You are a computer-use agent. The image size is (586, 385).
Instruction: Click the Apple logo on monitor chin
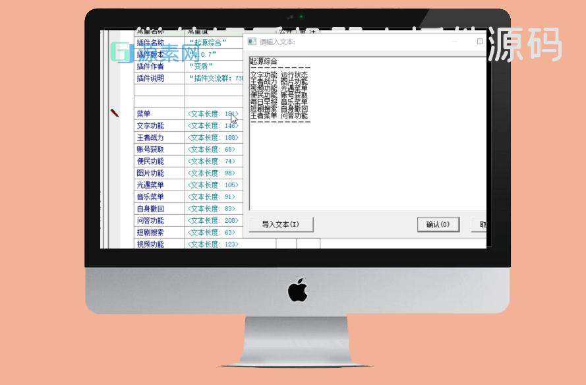tap(298, 289)
